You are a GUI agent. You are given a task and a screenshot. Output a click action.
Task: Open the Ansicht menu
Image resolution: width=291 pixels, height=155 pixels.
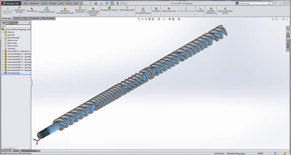[x=44, y=3]
